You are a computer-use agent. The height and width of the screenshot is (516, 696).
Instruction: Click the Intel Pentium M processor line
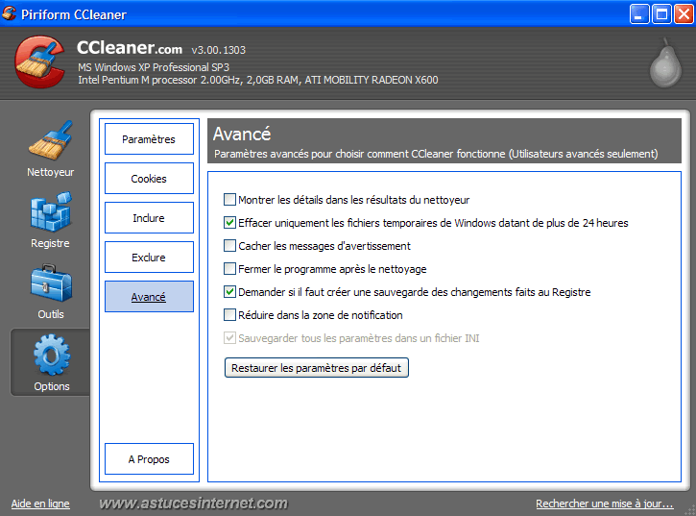258,80
